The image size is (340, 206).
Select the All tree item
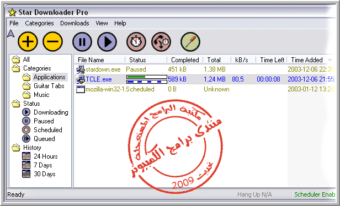[26, 59]
